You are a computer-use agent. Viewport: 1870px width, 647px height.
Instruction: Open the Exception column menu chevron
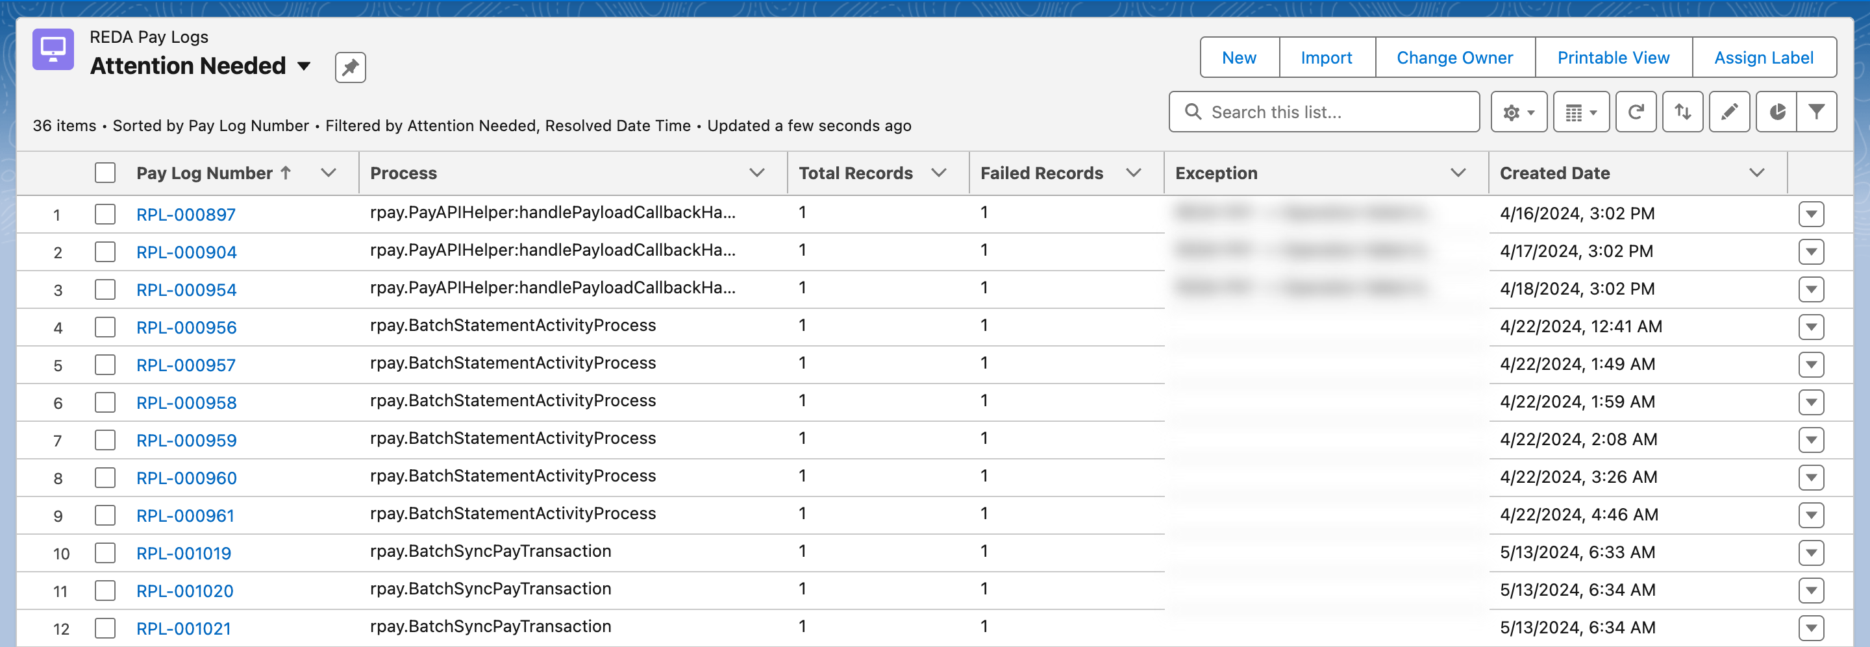(x=1458, y=173)
